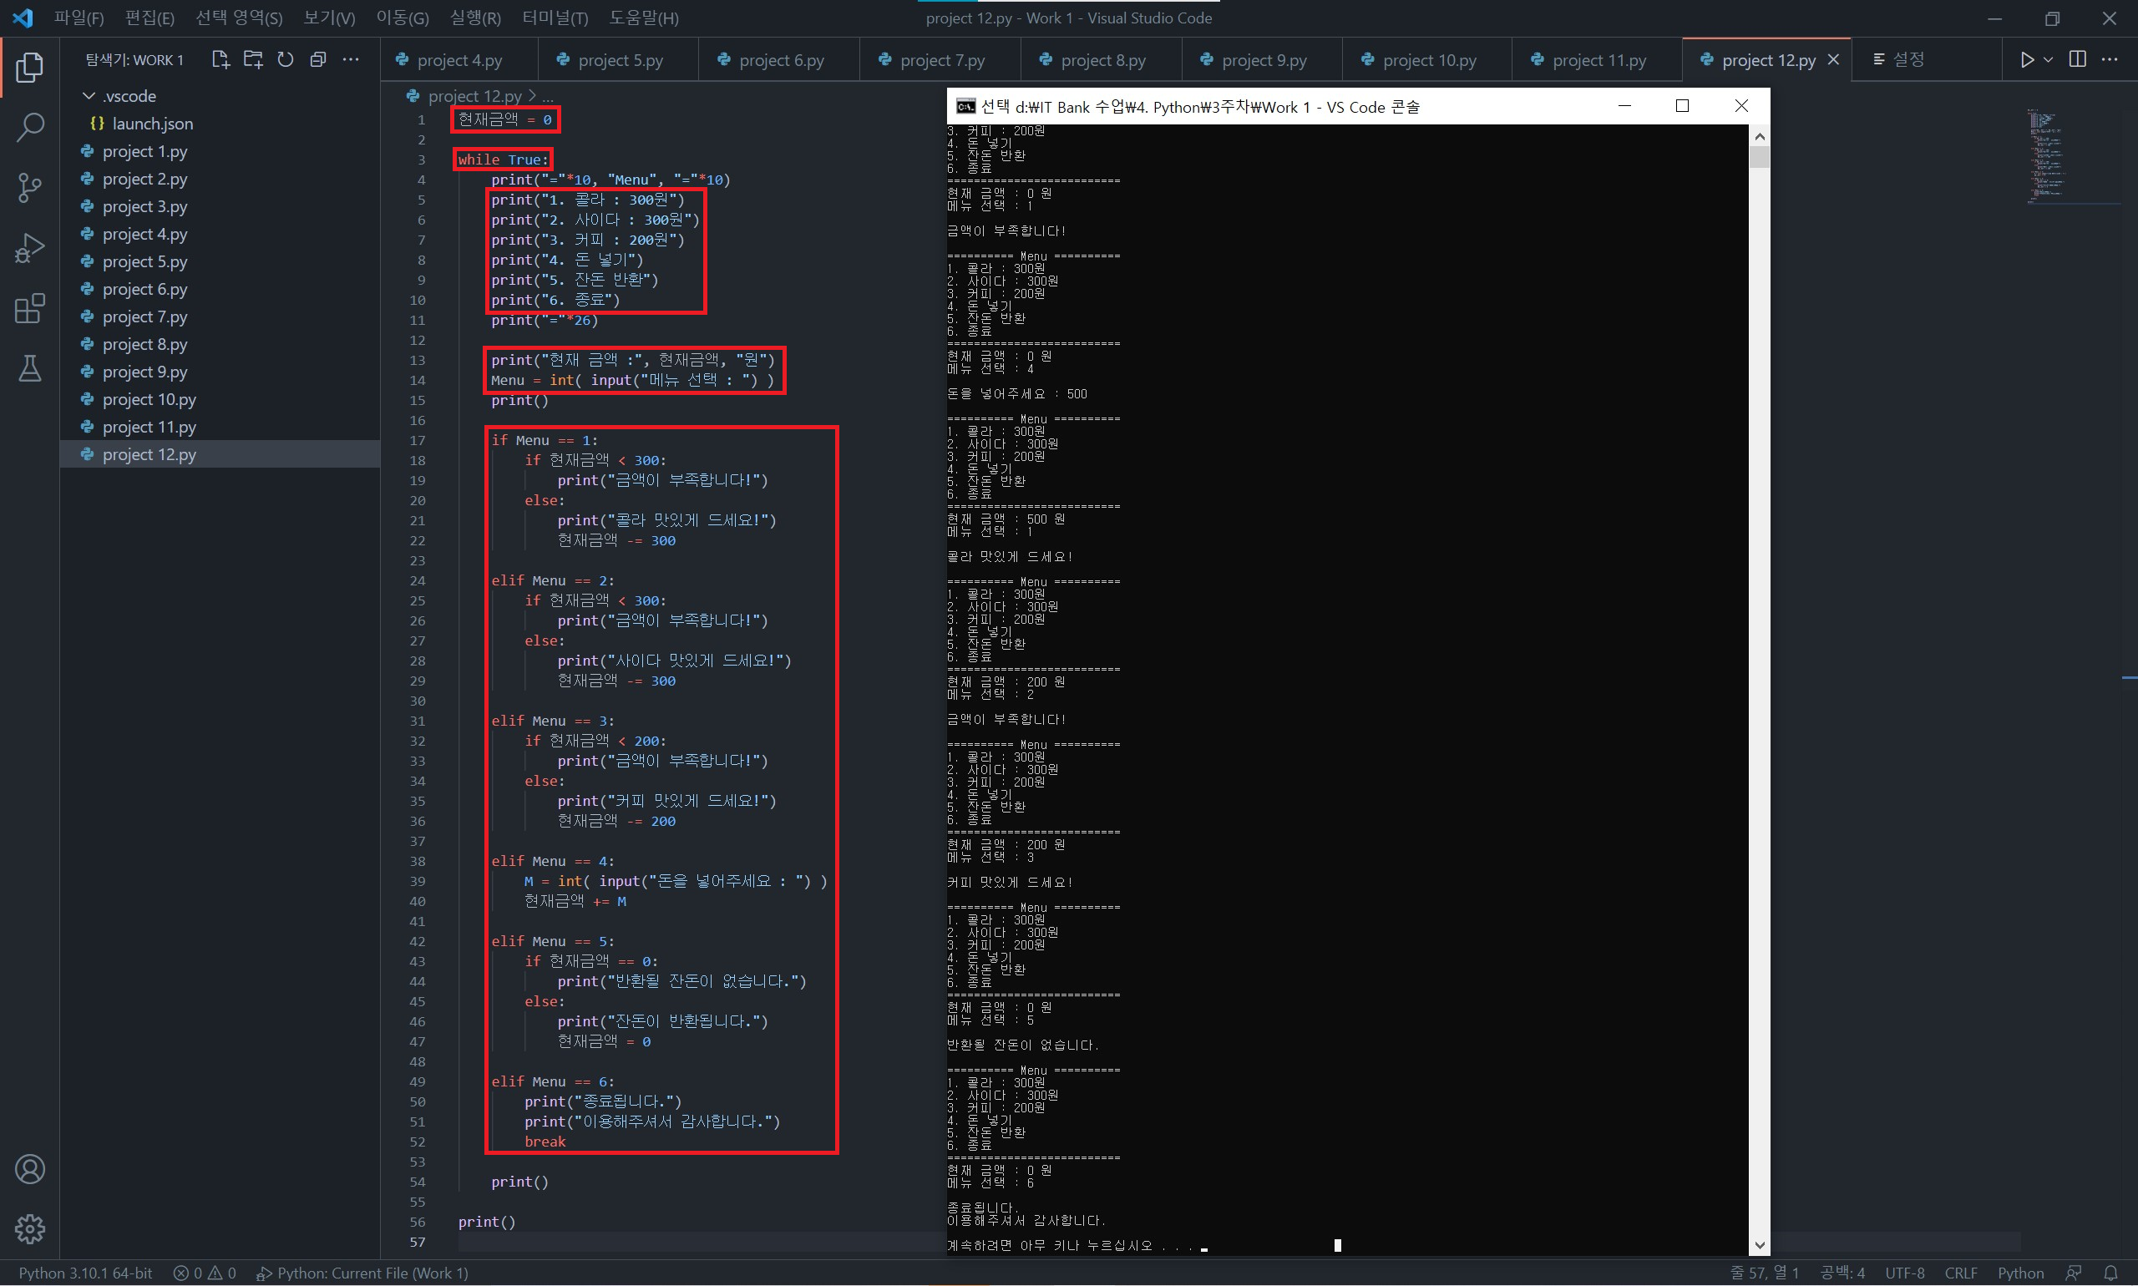Click the New File icon in explorer
Screen dimensions: 2138x1286
click(x=220, y=59)
